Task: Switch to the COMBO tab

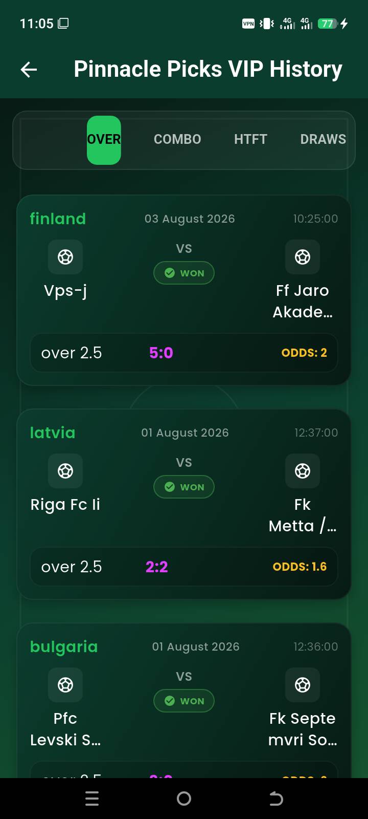Action: coord(177,139)
